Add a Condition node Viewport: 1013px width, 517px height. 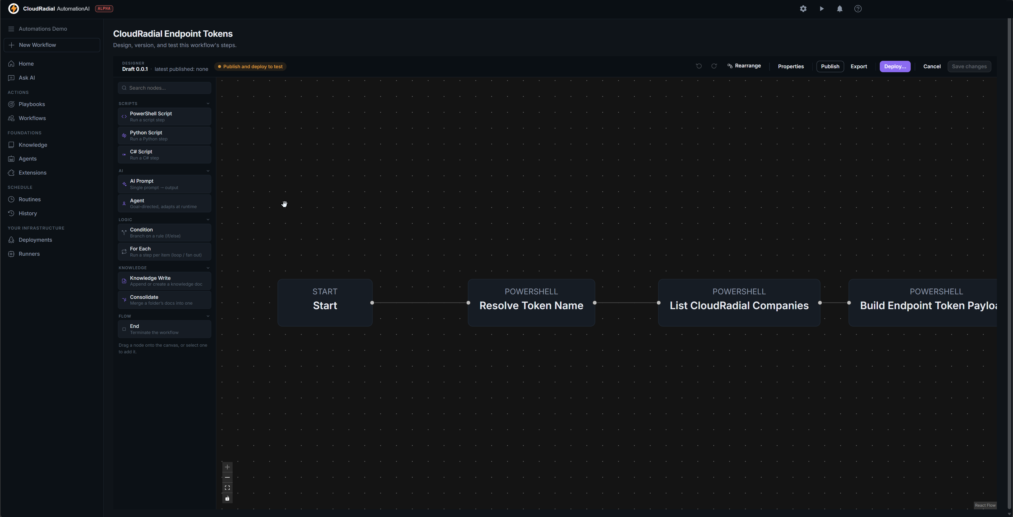point(164,232)
